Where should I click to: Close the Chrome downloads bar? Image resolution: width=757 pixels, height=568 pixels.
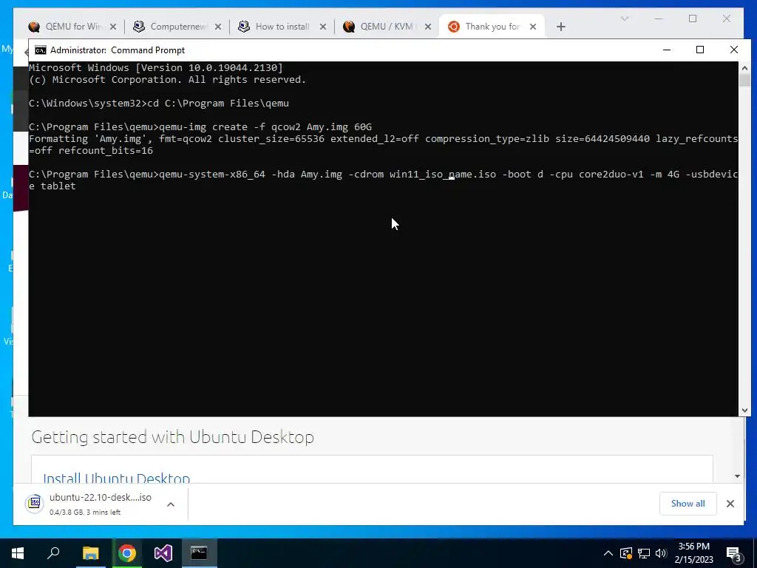(730, 504)
